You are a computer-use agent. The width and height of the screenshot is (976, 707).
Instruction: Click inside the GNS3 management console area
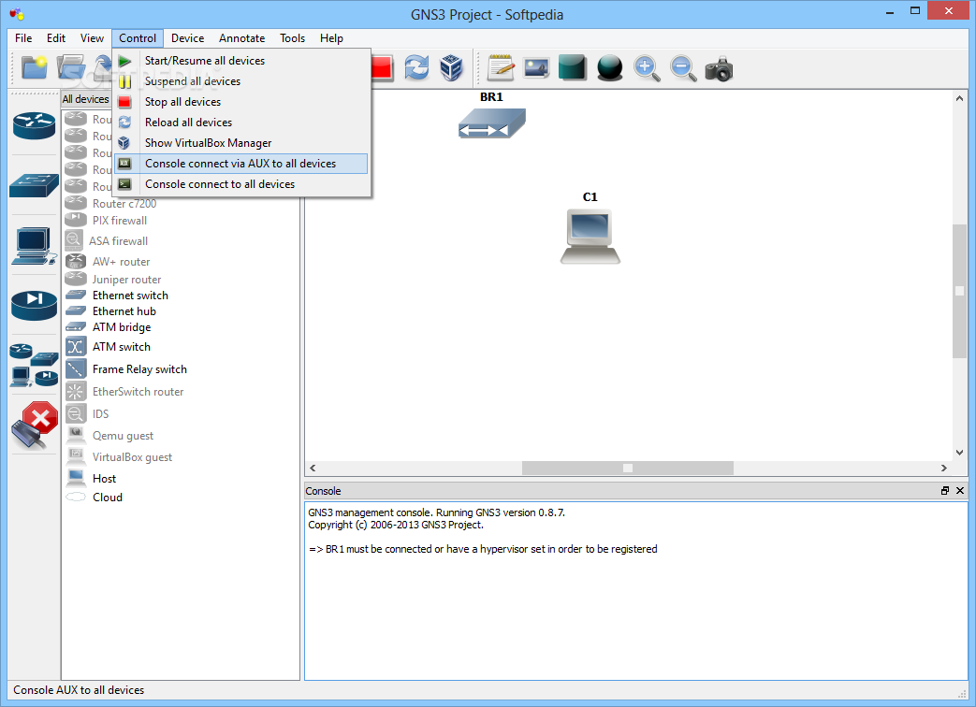point(635,591)
